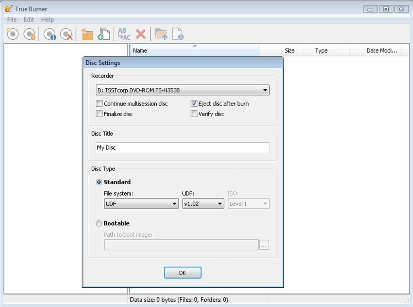Image resolution: width=413 pixels, height=307 pixels.
Task: Click the Add files toolbar icon
Action: click(104, 34)
